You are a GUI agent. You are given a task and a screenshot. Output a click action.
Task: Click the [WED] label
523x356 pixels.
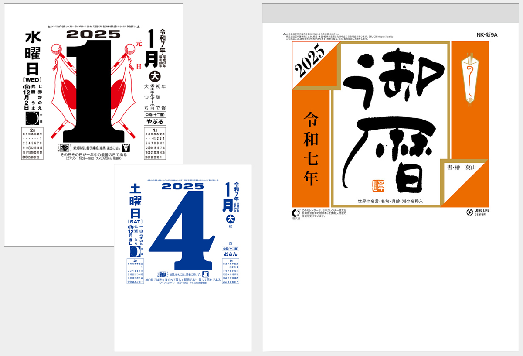point(32,80)
